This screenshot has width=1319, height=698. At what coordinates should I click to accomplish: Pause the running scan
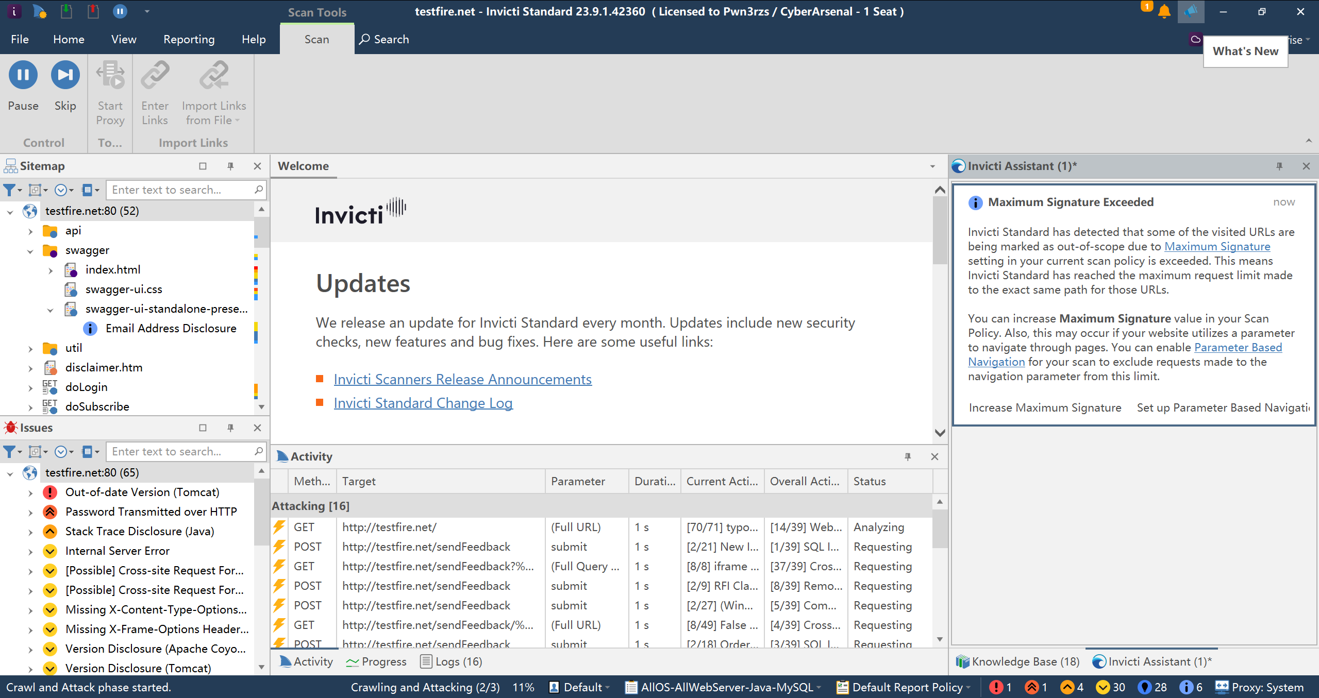pos(23,87)
